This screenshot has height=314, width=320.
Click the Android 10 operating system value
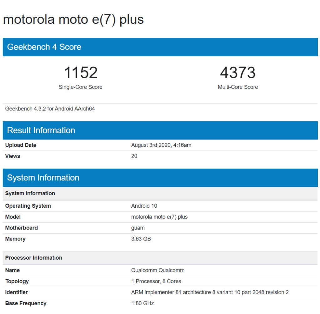[144, 206]
